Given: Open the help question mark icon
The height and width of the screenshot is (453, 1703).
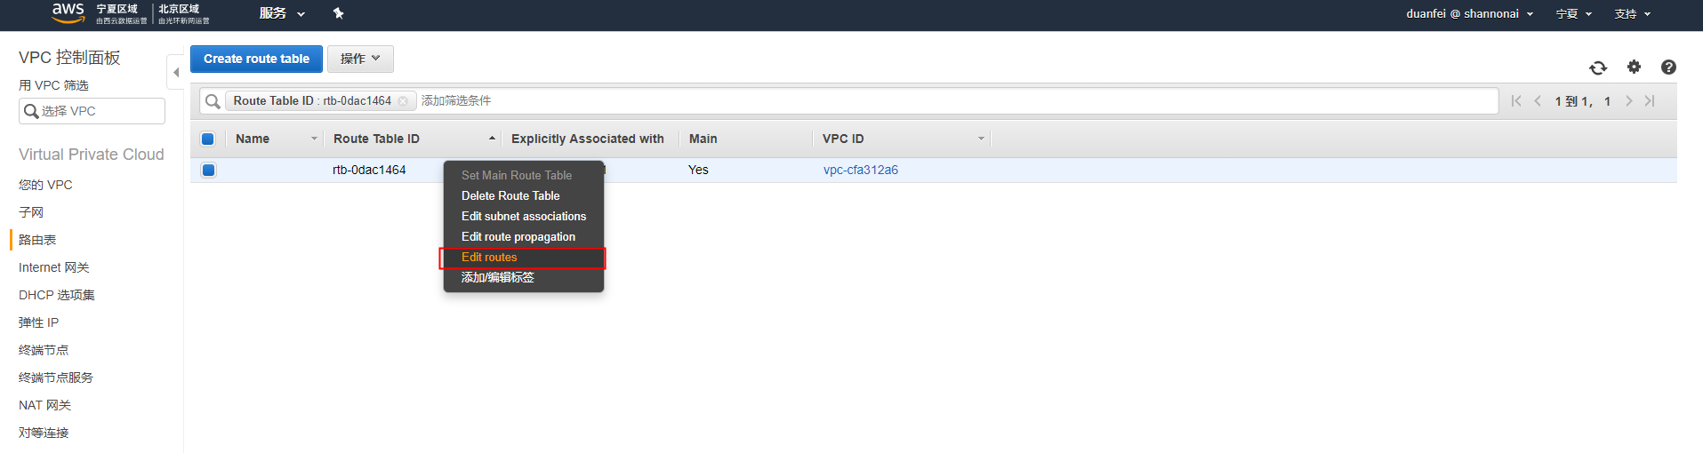Looking at the screenshot, I should point(1668,67).
